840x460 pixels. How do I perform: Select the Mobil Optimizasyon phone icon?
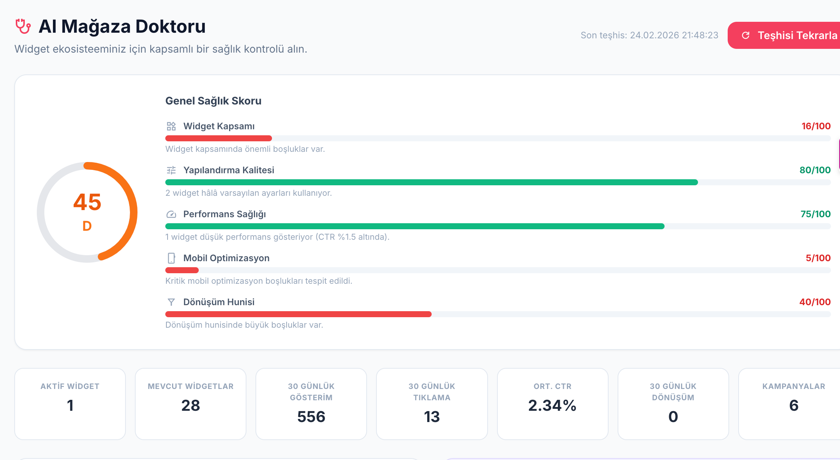pos(171,258)
